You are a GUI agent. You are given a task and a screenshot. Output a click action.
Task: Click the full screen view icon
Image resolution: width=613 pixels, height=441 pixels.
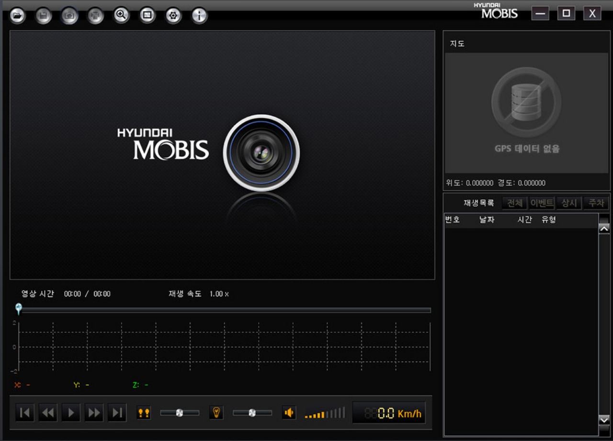(148, 15)
